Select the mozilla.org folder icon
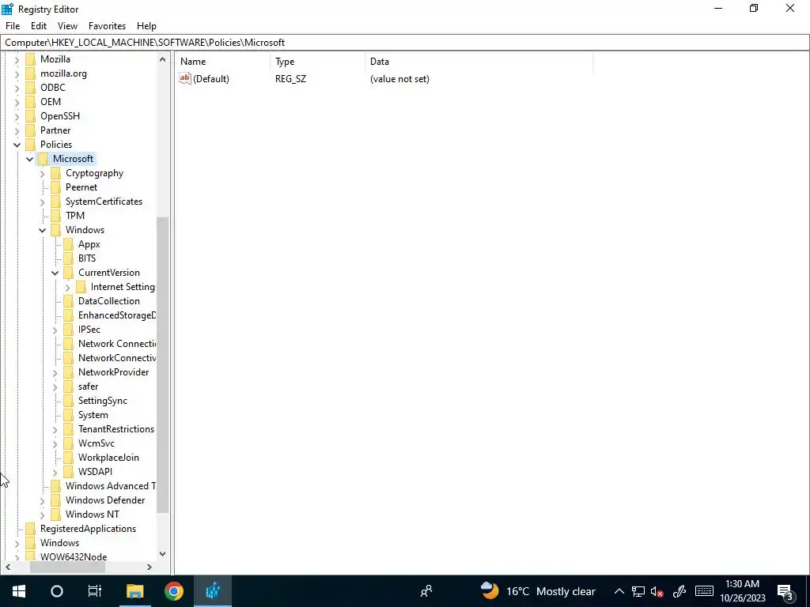The height and width of the screenshot is (607, 810). [31, 74]
